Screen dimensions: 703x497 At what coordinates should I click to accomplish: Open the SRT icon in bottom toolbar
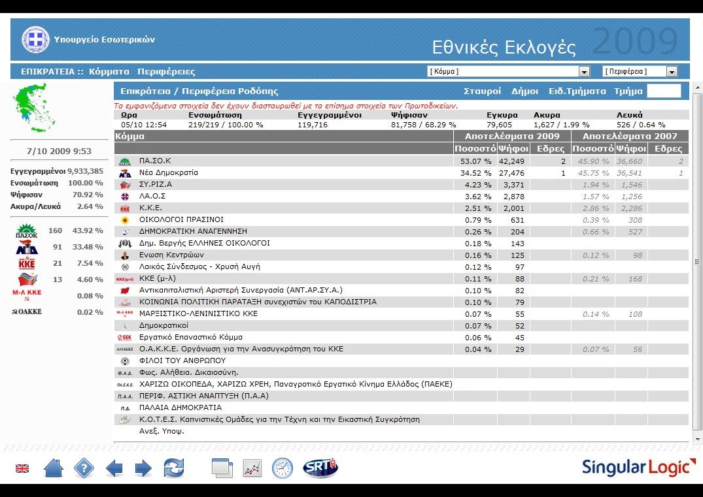[x=320, y=468]
